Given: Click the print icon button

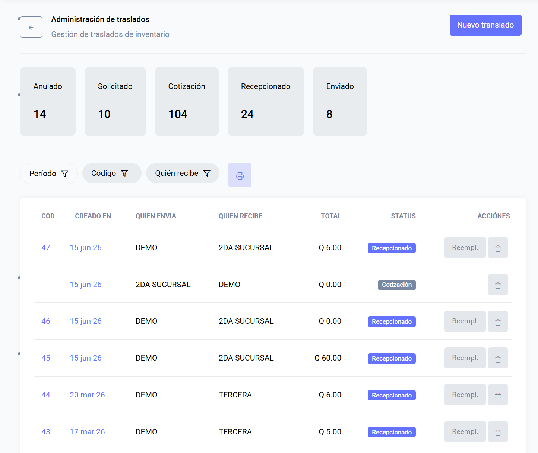Looking at the screenshot, I should point(240,175).
